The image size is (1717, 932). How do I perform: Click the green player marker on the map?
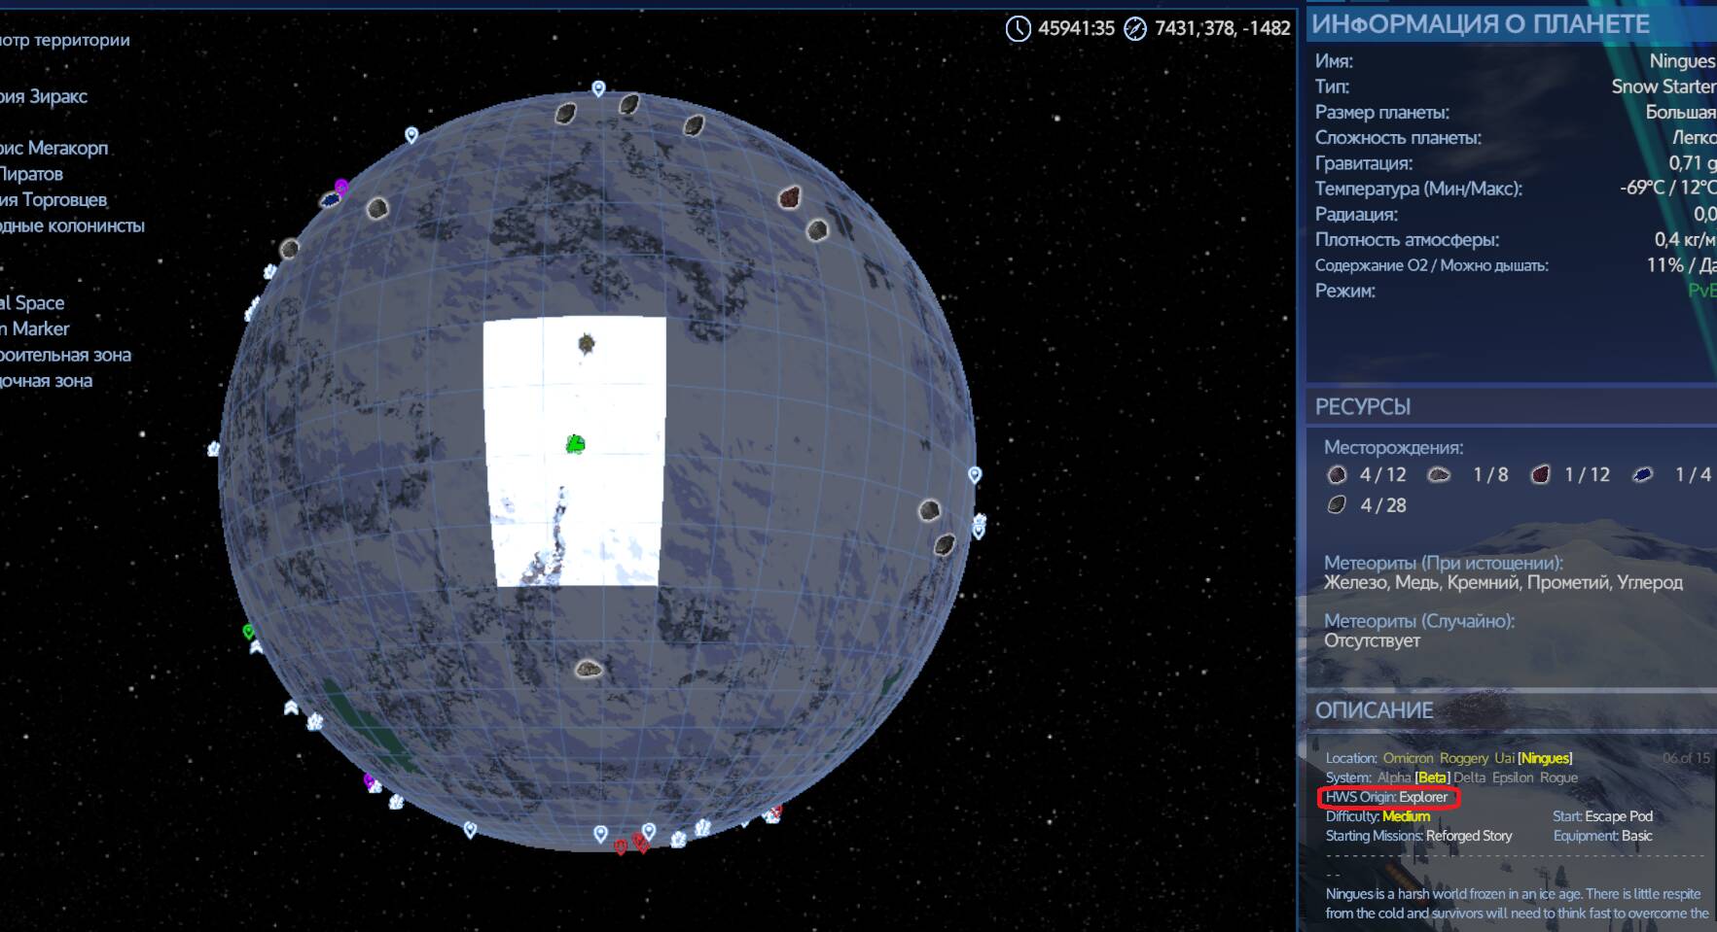pos(575,444)
